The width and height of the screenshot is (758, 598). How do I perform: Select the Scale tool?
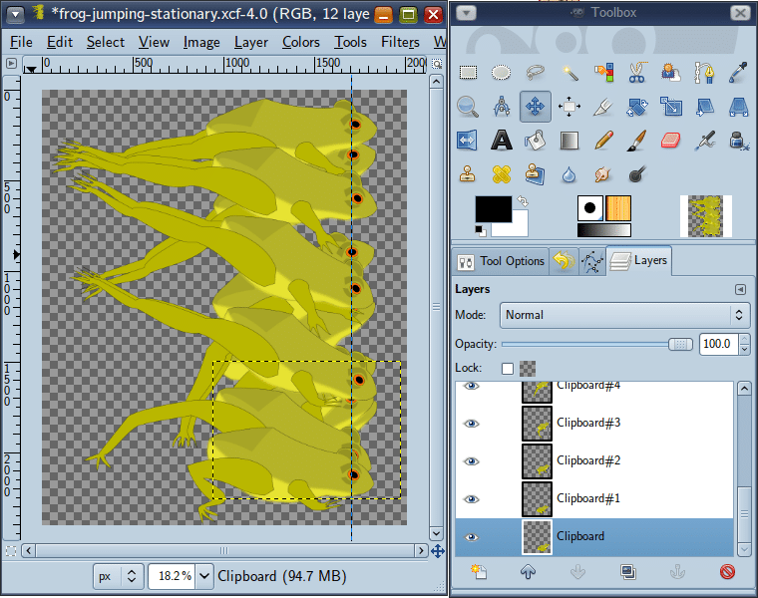pyautogui.click(x=671, y=107)
